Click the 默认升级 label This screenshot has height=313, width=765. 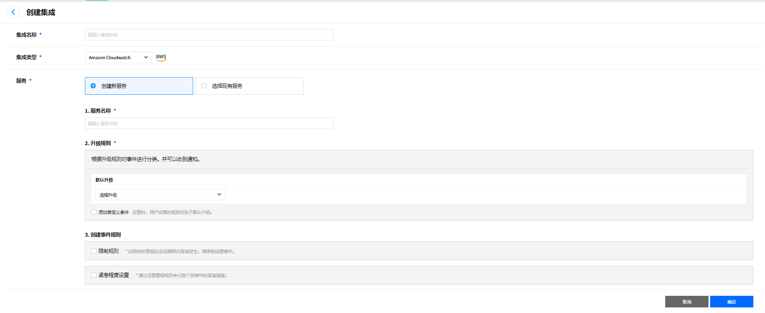point(104,180)
